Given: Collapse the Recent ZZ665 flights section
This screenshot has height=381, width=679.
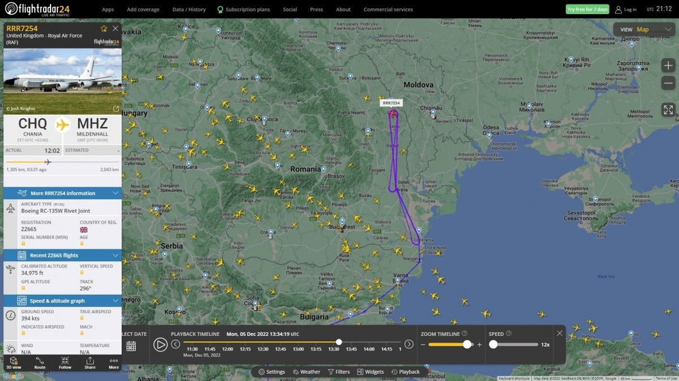Looking at the screenshot, I should coord(116,256).
